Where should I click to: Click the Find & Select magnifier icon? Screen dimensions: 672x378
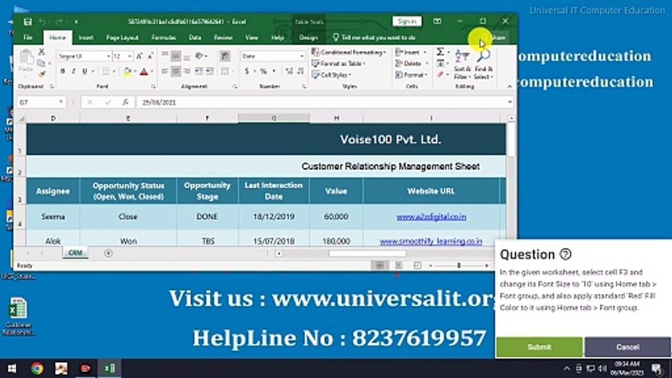click(483, 64)
